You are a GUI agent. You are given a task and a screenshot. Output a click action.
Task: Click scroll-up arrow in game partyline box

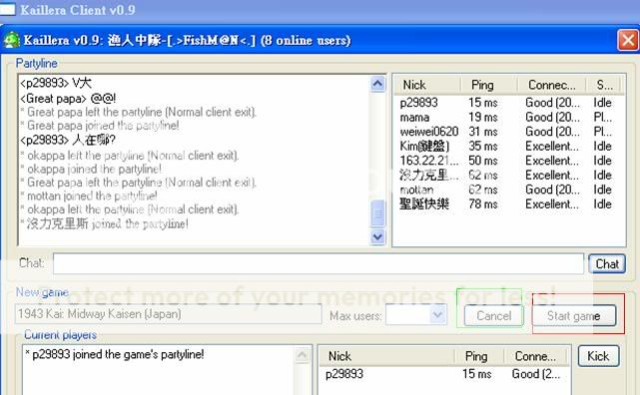click(303, 355)
